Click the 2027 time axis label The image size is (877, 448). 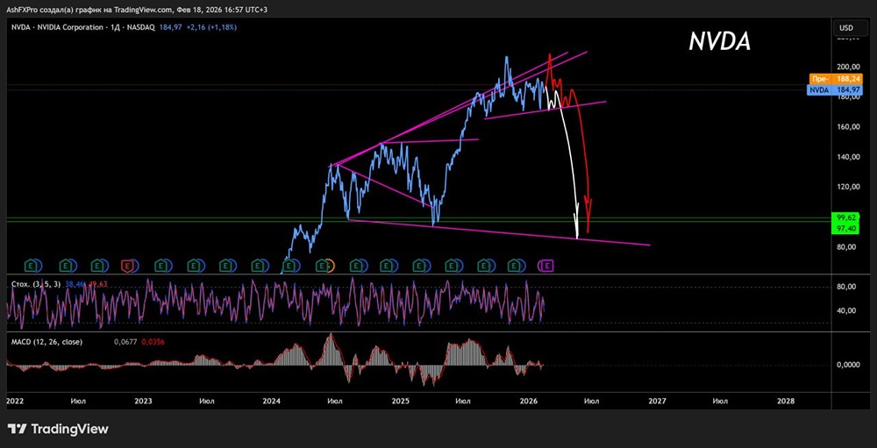click(657, 401)
